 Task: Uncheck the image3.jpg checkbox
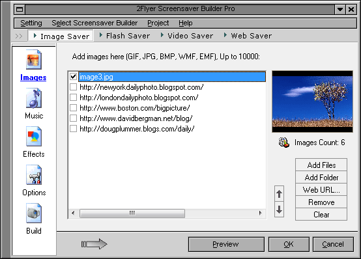(x=73, y=77)
